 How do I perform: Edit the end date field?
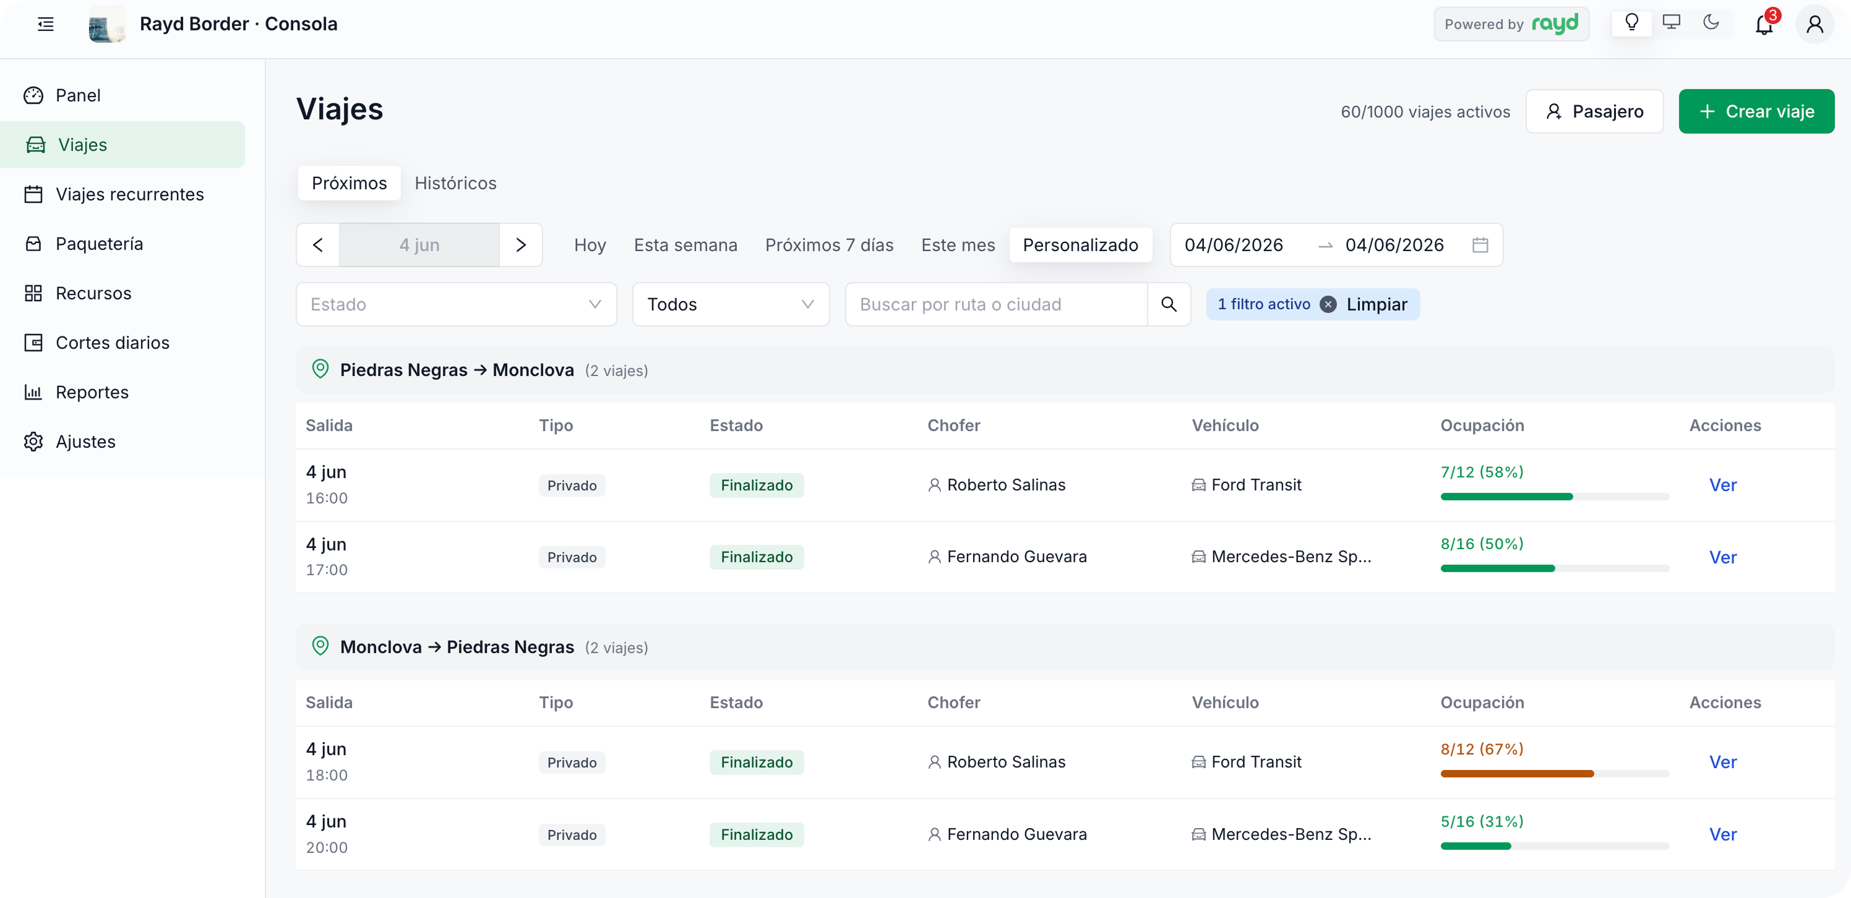point(1394,245)
